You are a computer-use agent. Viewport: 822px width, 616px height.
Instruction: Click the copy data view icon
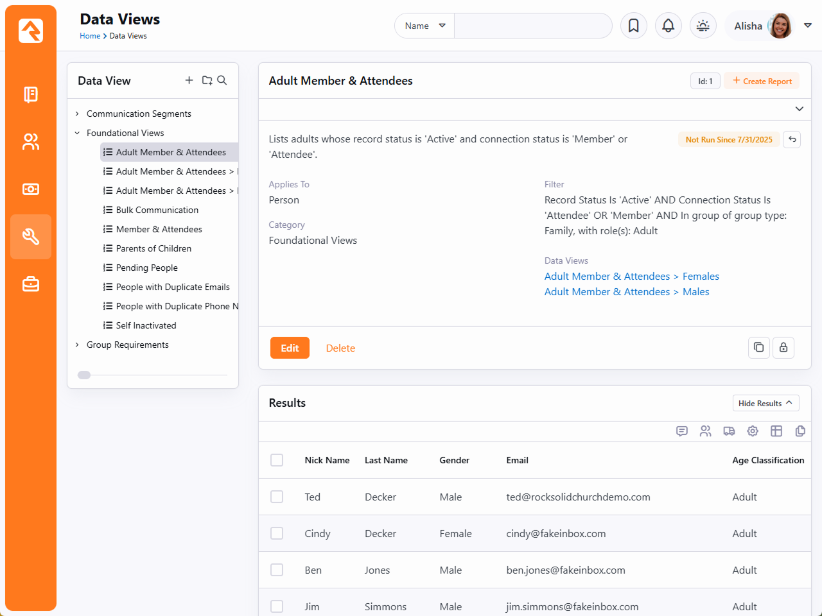pos(758,347)
